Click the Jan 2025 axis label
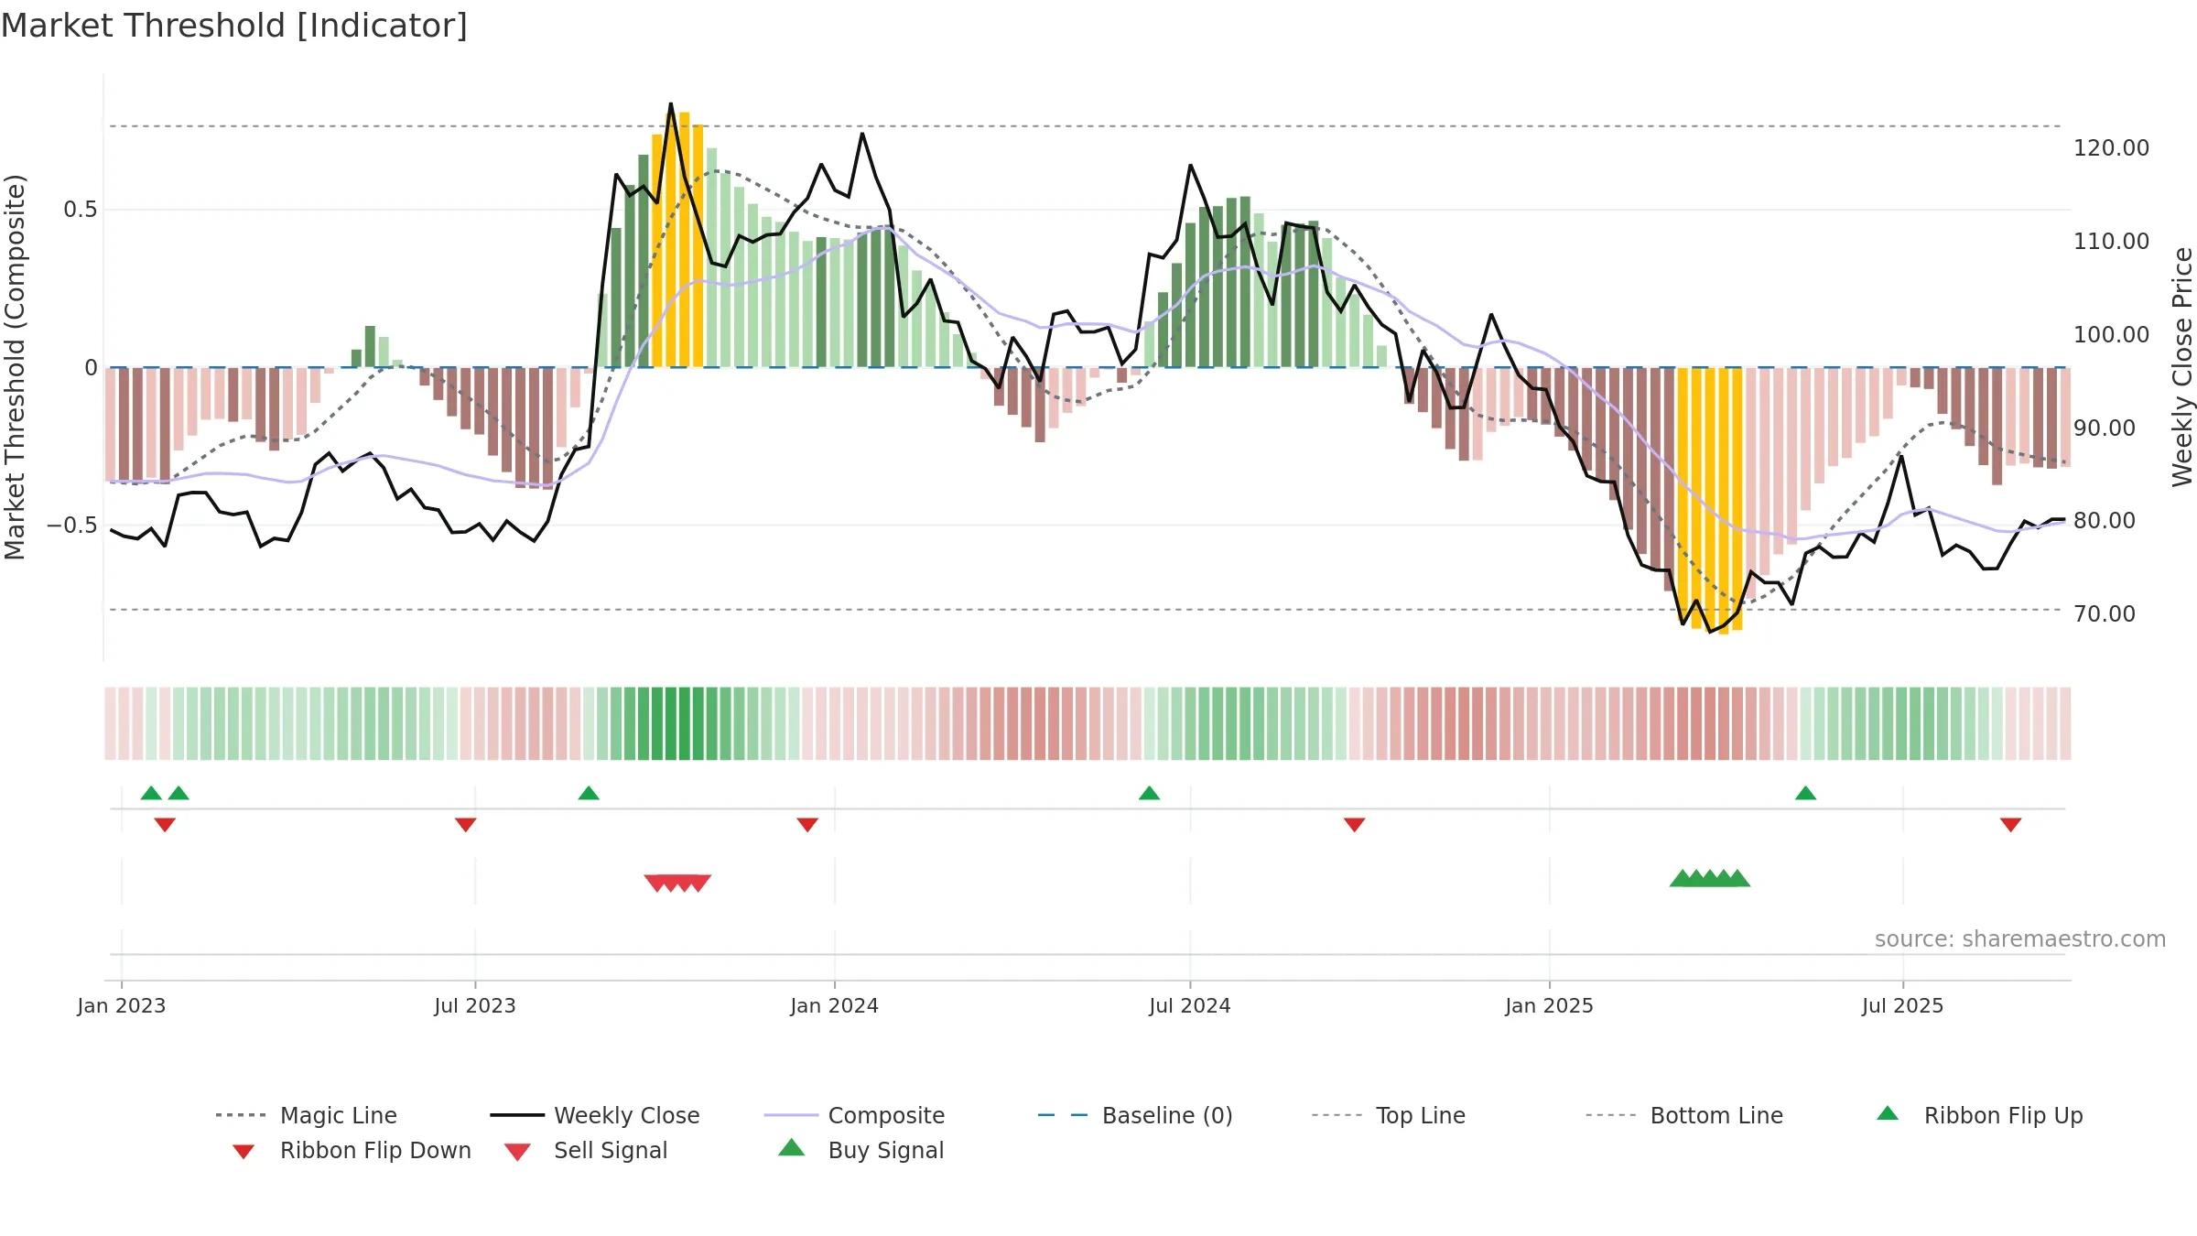Screen dimensions: 2197x1236 pos(1550,1005)
